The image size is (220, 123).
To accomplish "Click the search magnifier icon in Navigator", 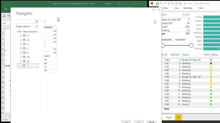I will 36,22.
